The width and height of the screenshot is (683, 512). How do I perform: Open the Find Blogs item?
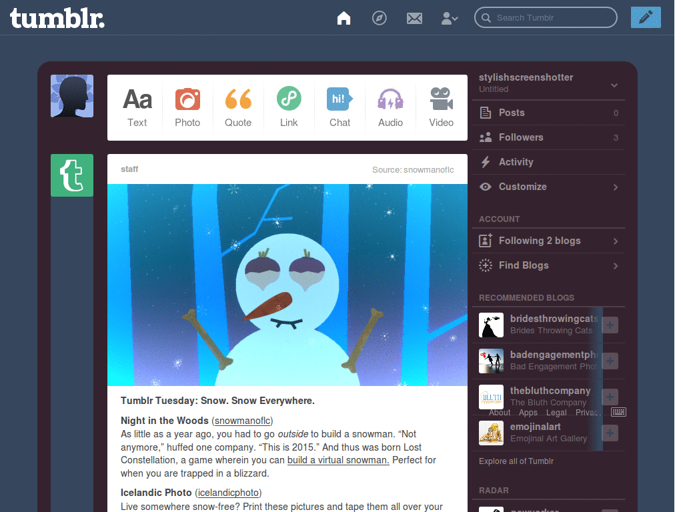point(549,265)
